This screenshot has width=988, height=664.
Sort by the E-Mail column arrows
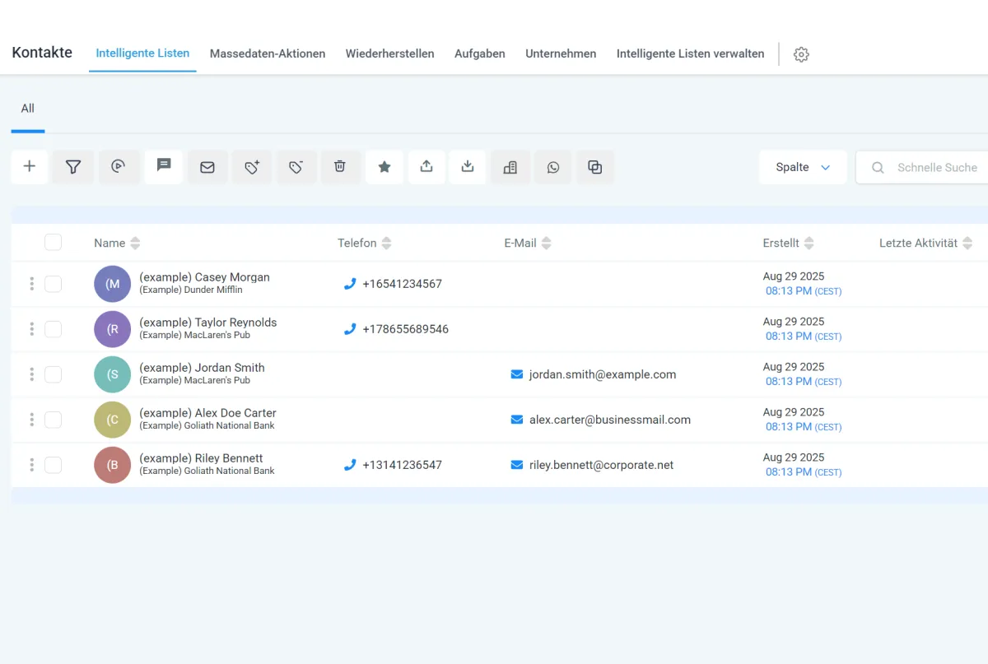pyautogui.click(x=546, y=244)
